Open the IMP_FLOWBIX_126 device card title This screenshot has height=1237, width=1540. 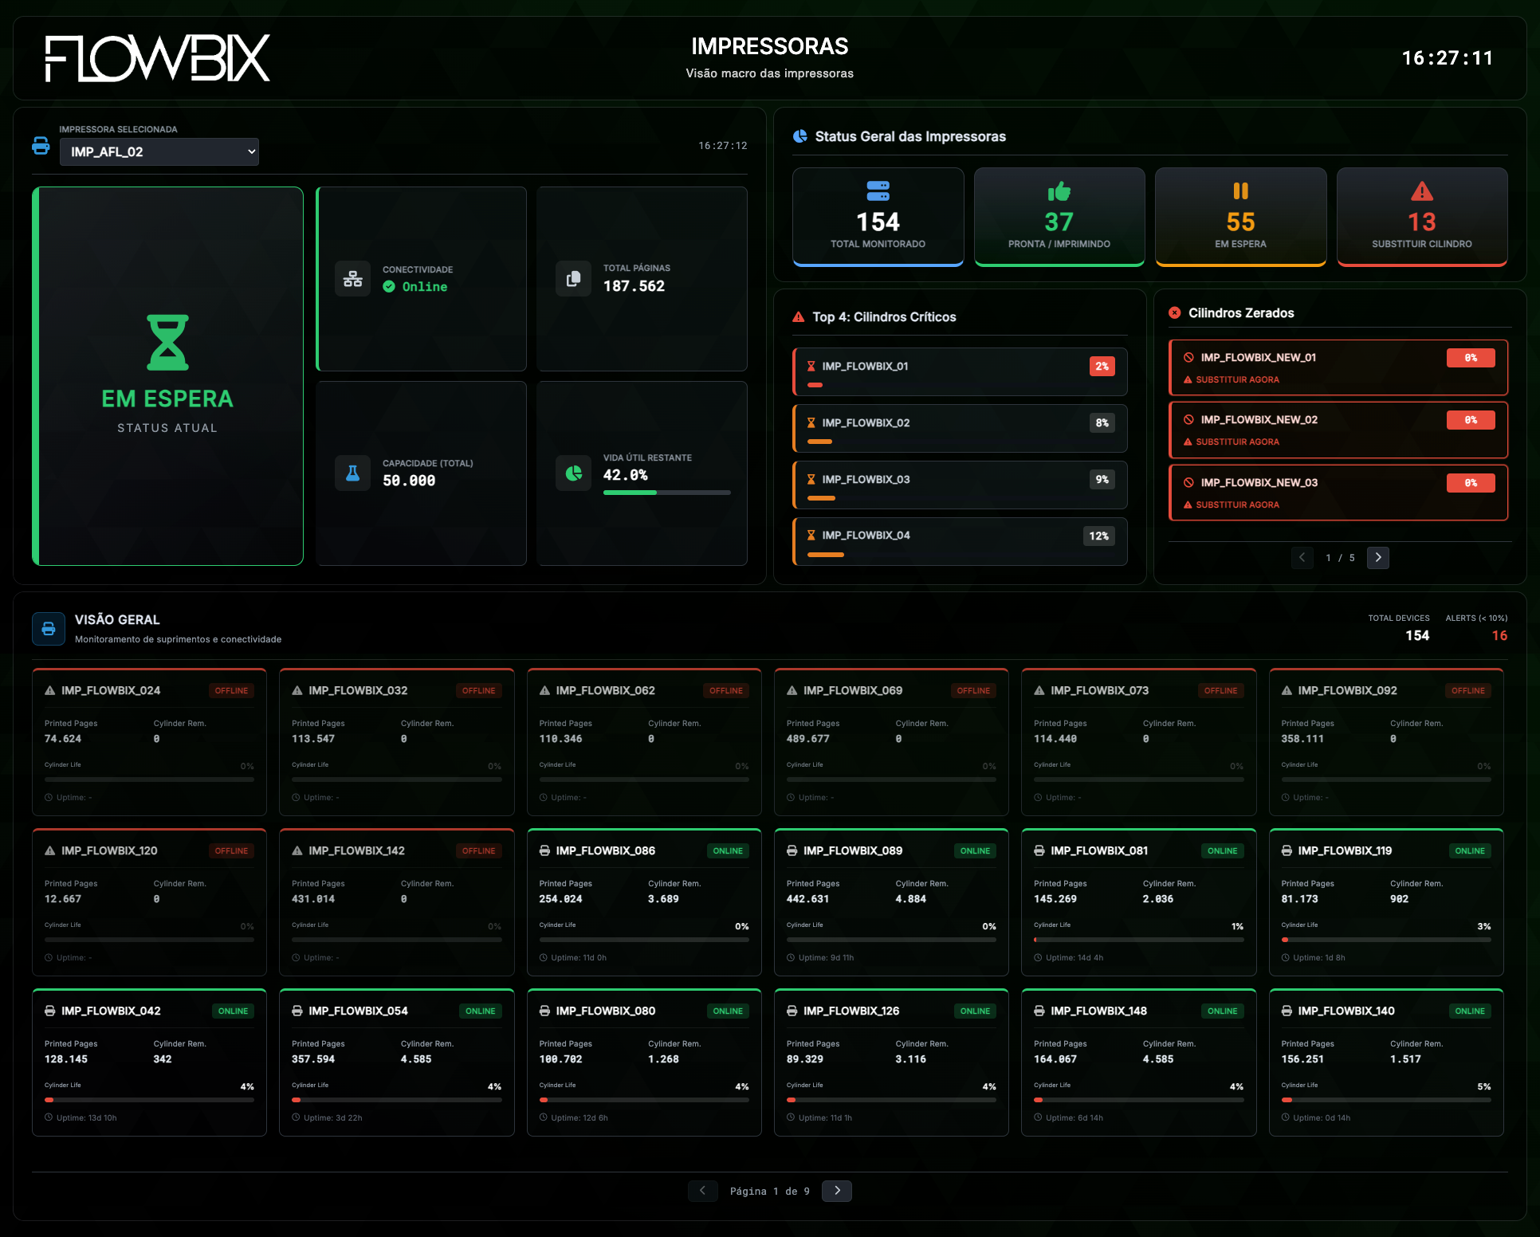(x=851, y=1011)
